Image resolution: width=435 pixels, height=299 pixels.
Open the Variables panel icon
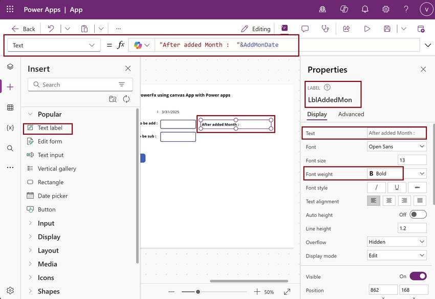point(10,127)
